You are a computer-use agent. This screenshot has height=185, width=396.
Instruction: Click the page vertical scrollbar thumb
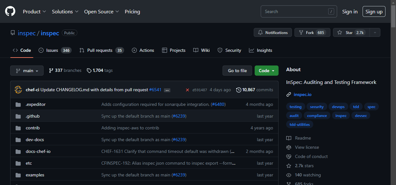pyautogui.click(x=393, y=16)
